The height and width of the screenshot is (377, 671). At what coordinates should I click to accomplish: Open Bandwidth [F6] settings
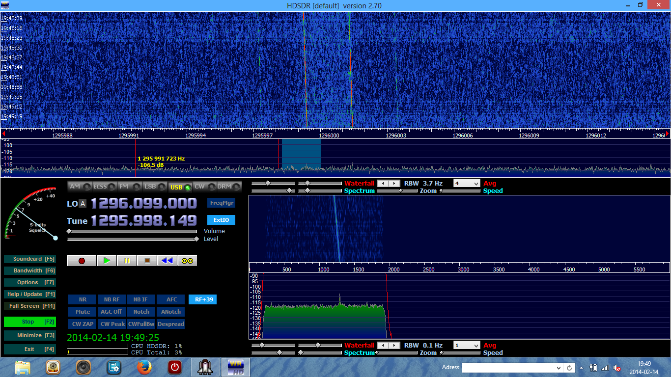[29, 270]
